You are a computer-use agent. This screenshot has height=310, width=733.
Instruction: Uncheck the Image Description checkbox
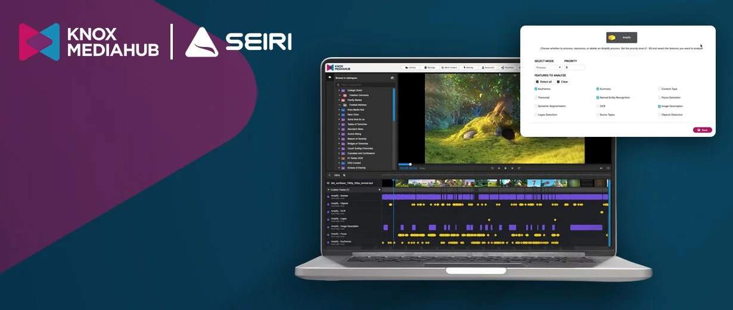tap(659, 106)
